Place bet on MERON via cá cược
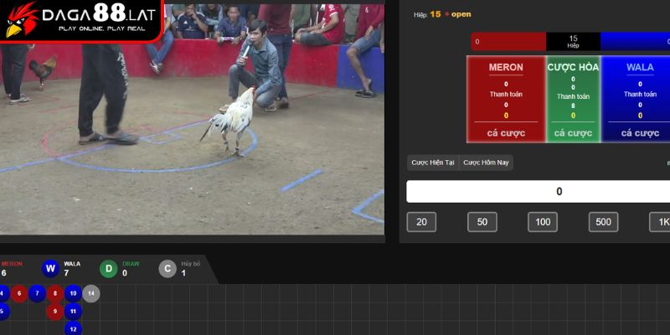 point(505,132)
